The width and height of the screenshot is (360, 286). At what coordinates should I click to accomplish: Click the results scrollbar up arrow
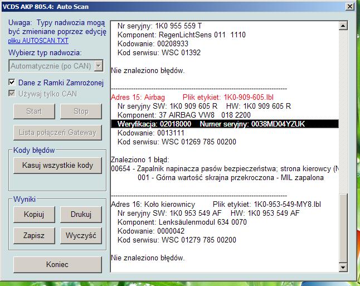pyautogui.click(x=343, y=26)
